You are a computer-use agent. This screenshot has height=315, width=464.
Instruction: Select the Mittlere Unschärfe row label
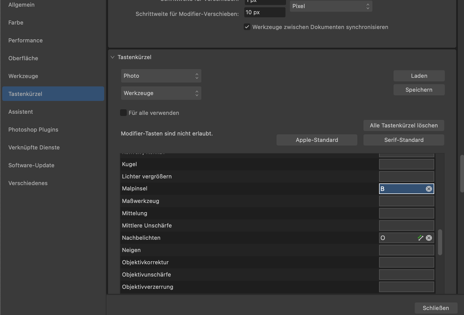pos(147,226)
